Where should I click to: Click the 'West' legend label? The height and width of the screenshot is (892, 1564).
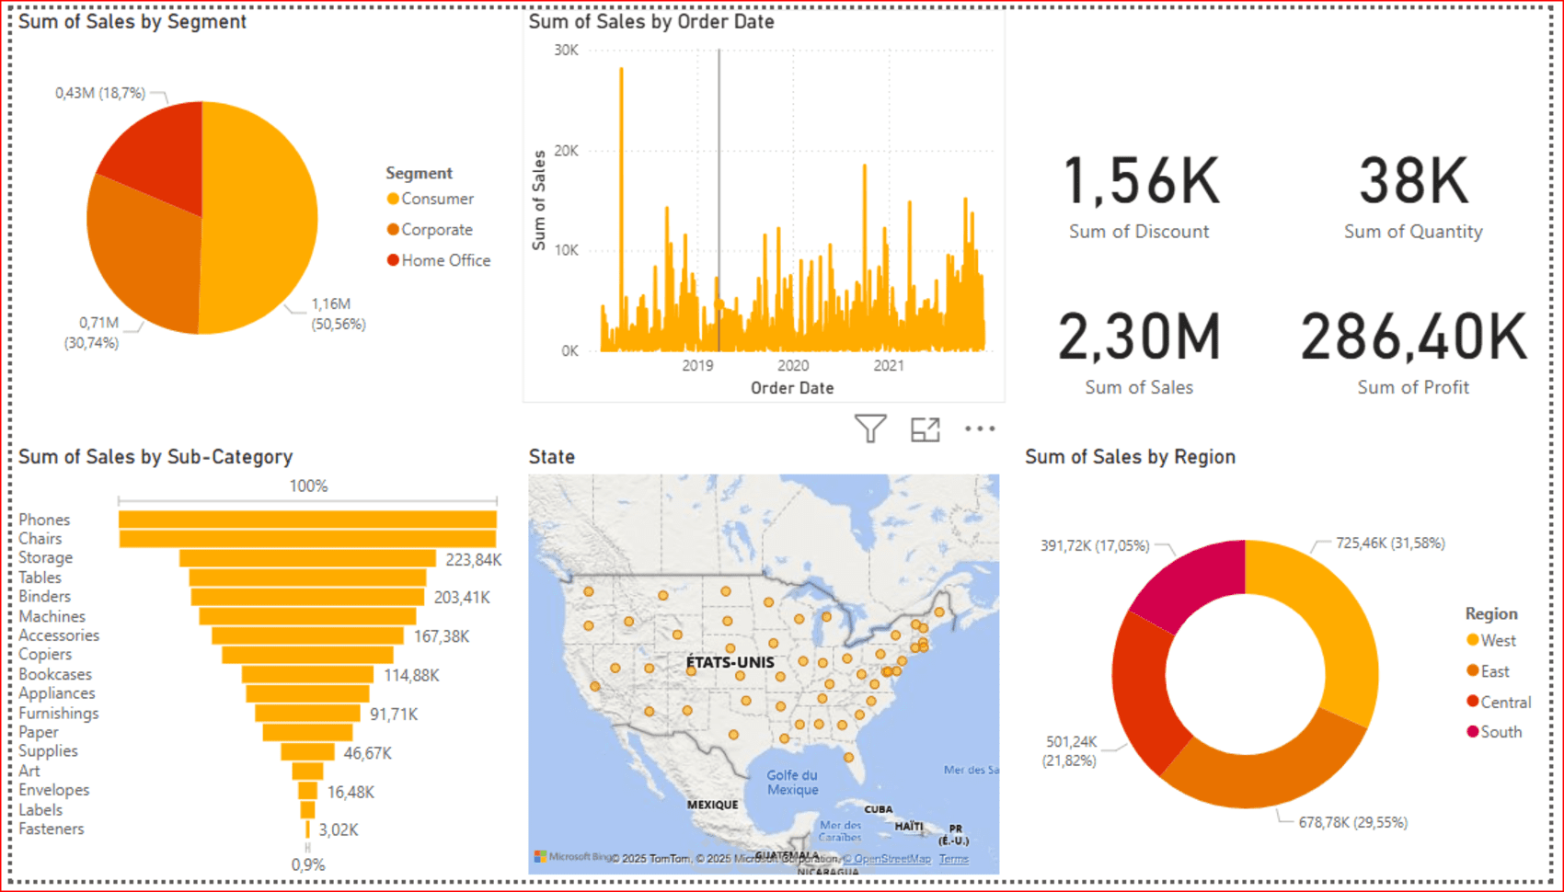[1499, 641]
